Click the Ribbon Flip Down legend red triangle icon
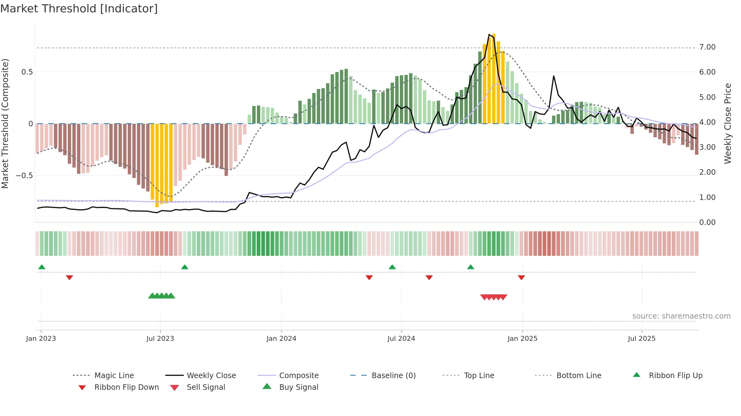741x416 pixels. click(82, 388)
